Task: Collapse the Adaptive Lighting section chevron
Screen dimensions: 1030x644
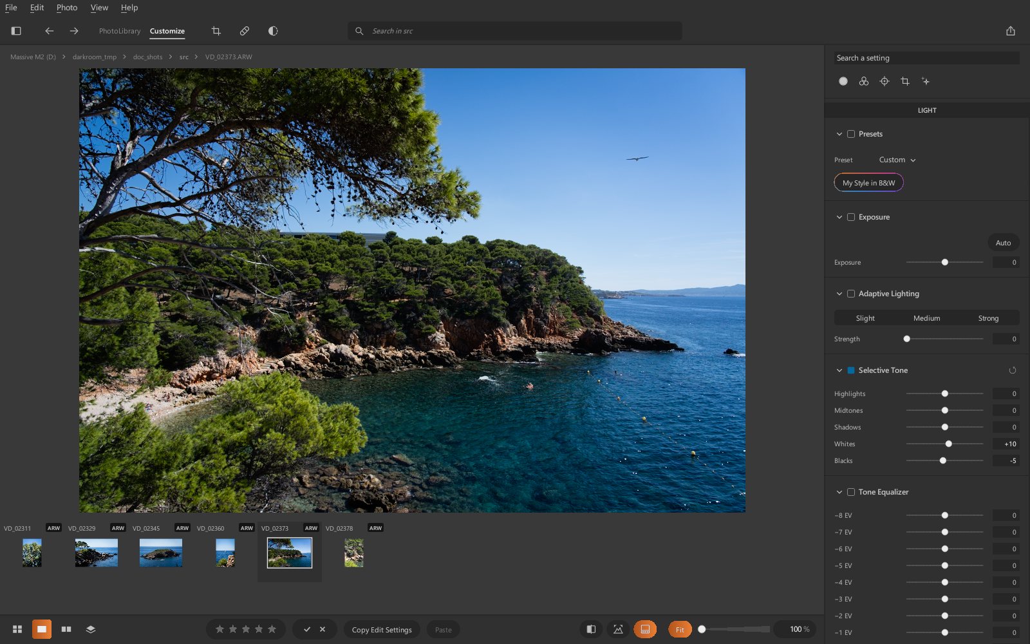Action: (839, 294)
